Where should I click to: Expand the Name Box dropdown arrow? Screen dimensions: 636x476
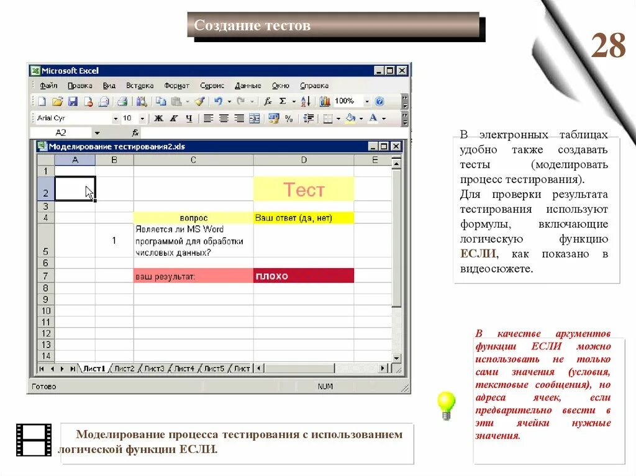[x=97, y=133]
